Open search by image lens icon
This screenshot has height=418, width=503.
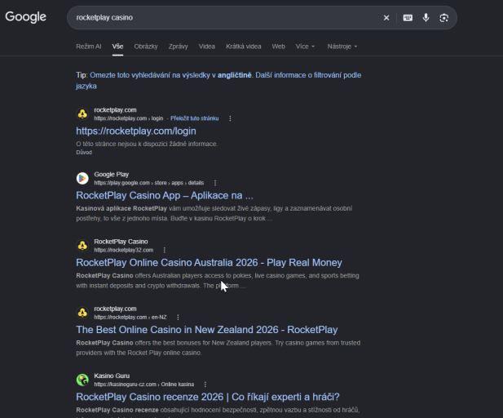pos(444,18)
